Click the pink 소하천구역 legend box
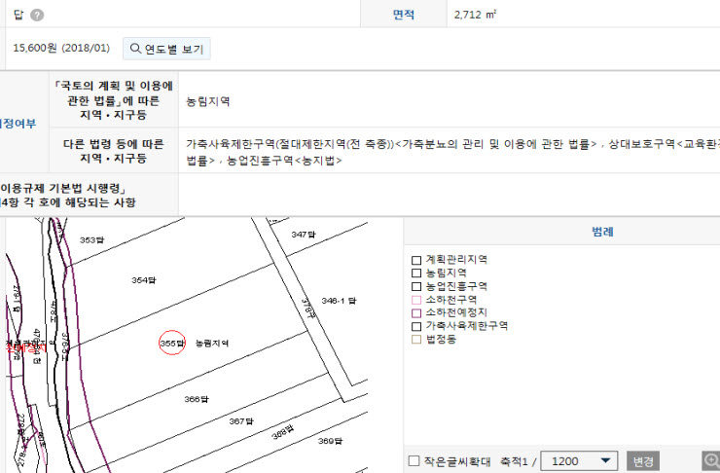The image size is (720, 473). point(416,300)
